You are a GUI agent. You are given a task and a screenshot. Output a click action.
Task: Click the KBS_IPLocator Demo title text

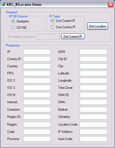pos(24,4)
